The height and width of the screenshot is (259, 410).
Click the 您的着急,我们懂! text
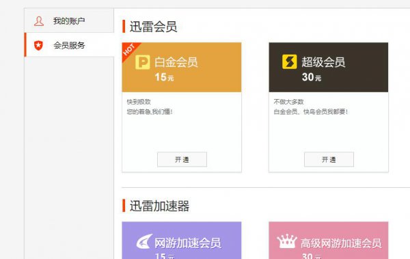click(150, 112)
